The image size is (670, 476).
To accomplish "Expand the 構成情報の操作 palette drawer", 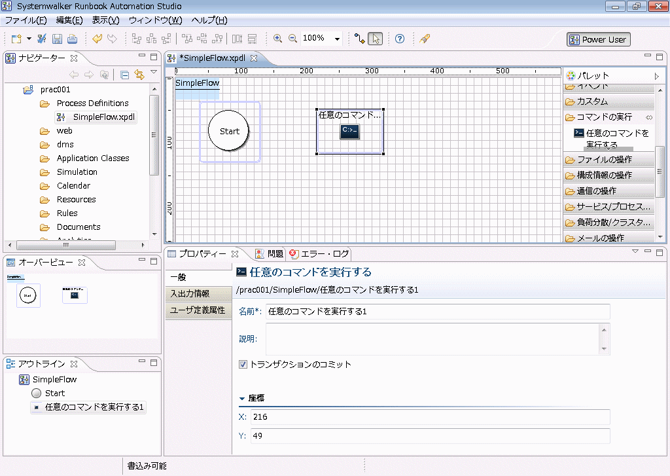I will pyautogui.click(x=609, y=175).
